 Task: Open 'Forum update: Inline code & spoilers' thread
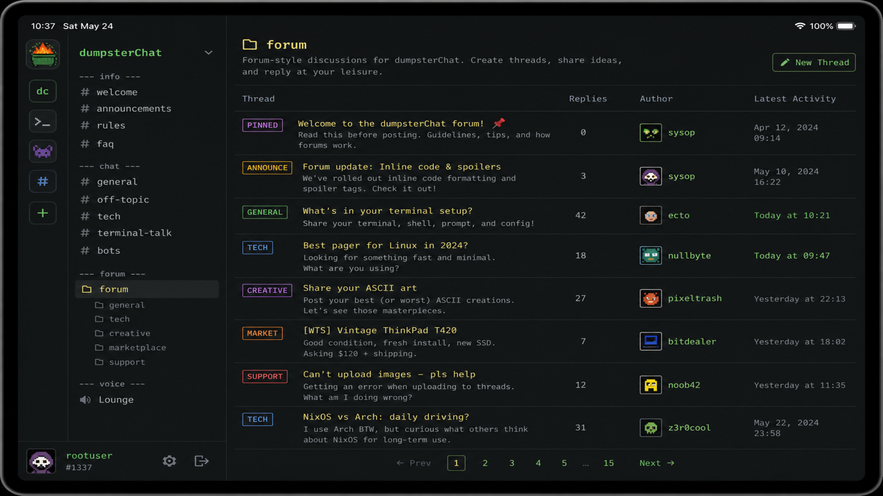(x=401, y=167)
